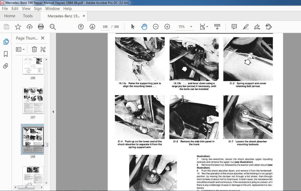Select page 186 thumbnail
301x191 pixels.
tap(33, 66)
